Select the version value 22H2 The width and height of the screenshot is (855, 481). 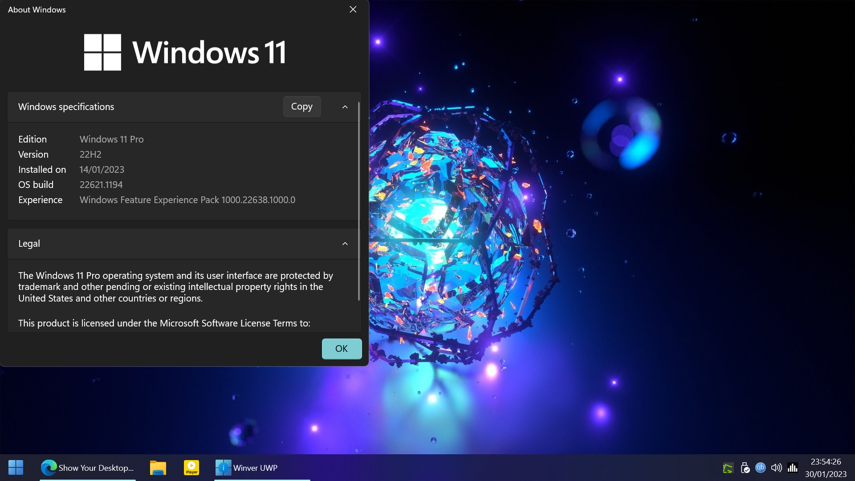tap(90, 154)
